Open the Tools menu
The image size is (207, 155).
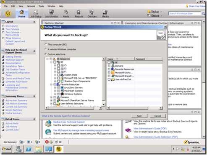coord(41,6)
